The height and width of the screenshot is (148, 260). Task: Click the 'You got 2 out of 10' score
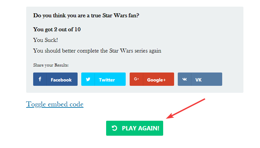pyautogui.click(x=57, y=30)
